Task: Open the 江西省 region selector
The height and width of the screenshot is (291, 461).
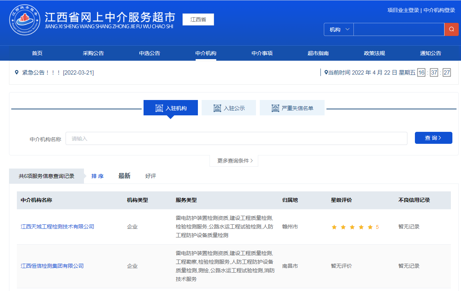Action: (198, 19)
